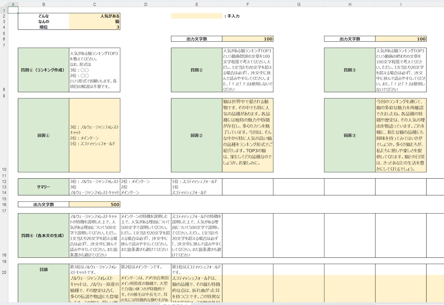This screenshot has height=305, width=444.
Task: Select the input cell containing 人気がある
Action: pos(95,16)
